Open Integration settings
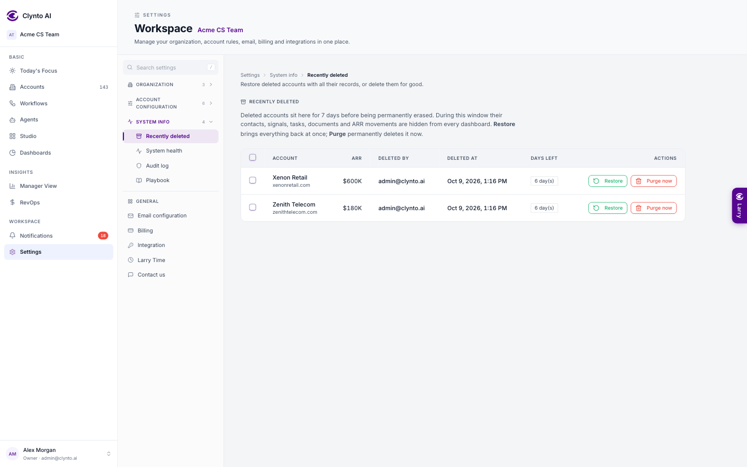 (x=171, y=245)
